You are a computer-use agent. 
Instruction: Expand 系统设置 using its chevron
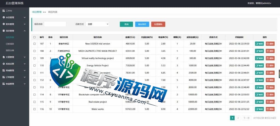[x=25, y=64]
